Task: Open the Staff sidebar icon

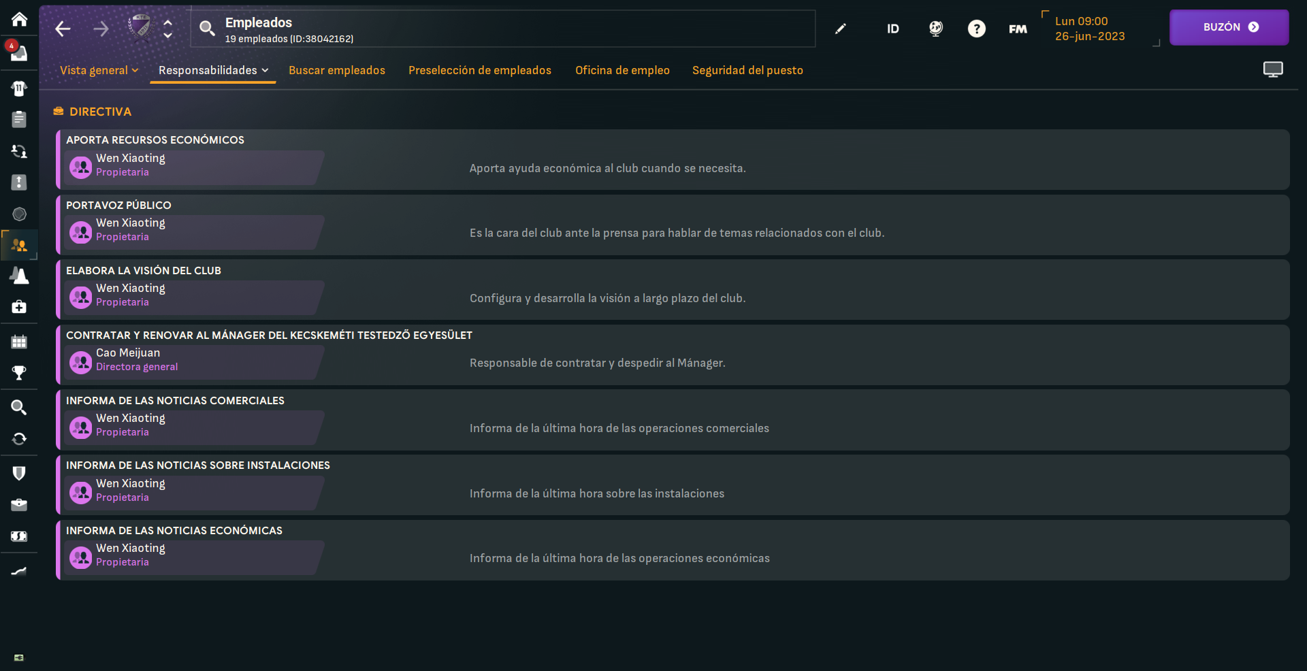Action: coord(19,245)
